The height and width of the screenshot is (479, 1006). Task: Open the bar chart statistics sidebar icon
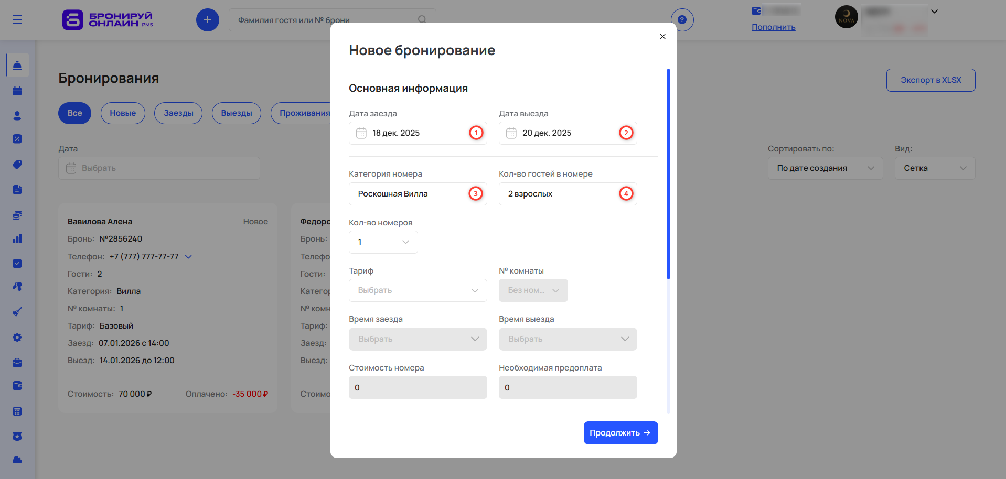tap(17, 238)
